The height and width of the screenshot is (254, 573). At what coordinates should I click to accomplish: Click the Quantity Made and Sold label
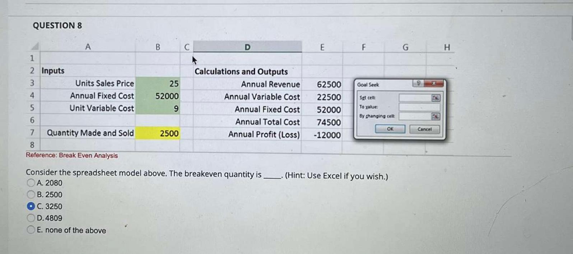[x=90, y=133]
